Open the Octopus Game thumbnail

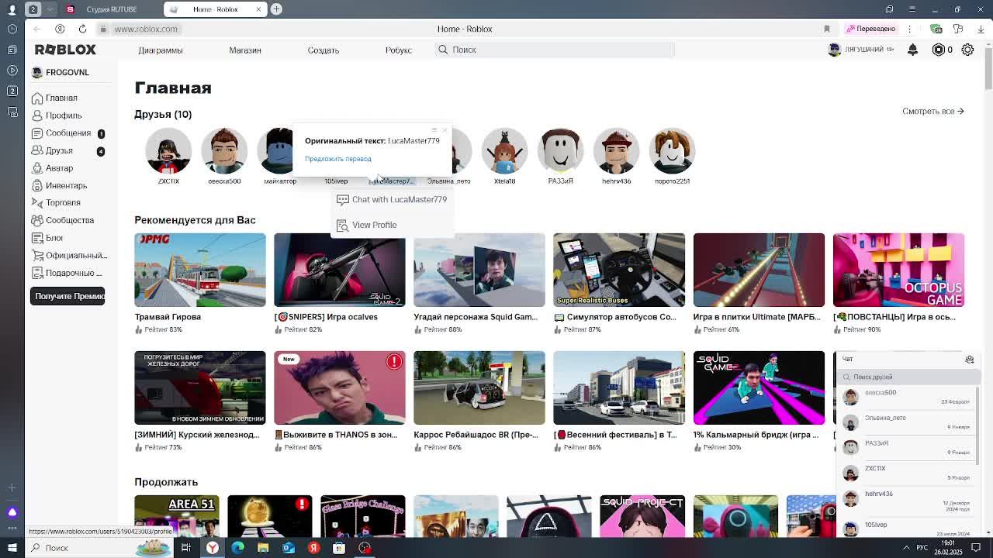(x=898, y=270)
